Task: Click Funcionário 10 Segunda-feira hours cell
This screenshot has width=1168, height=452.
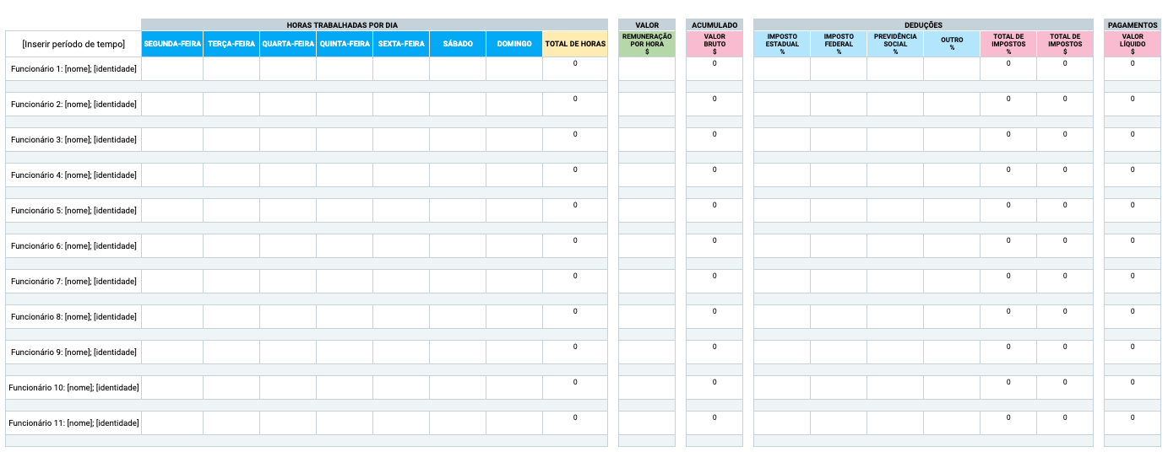Action: [x=172, y=388]
